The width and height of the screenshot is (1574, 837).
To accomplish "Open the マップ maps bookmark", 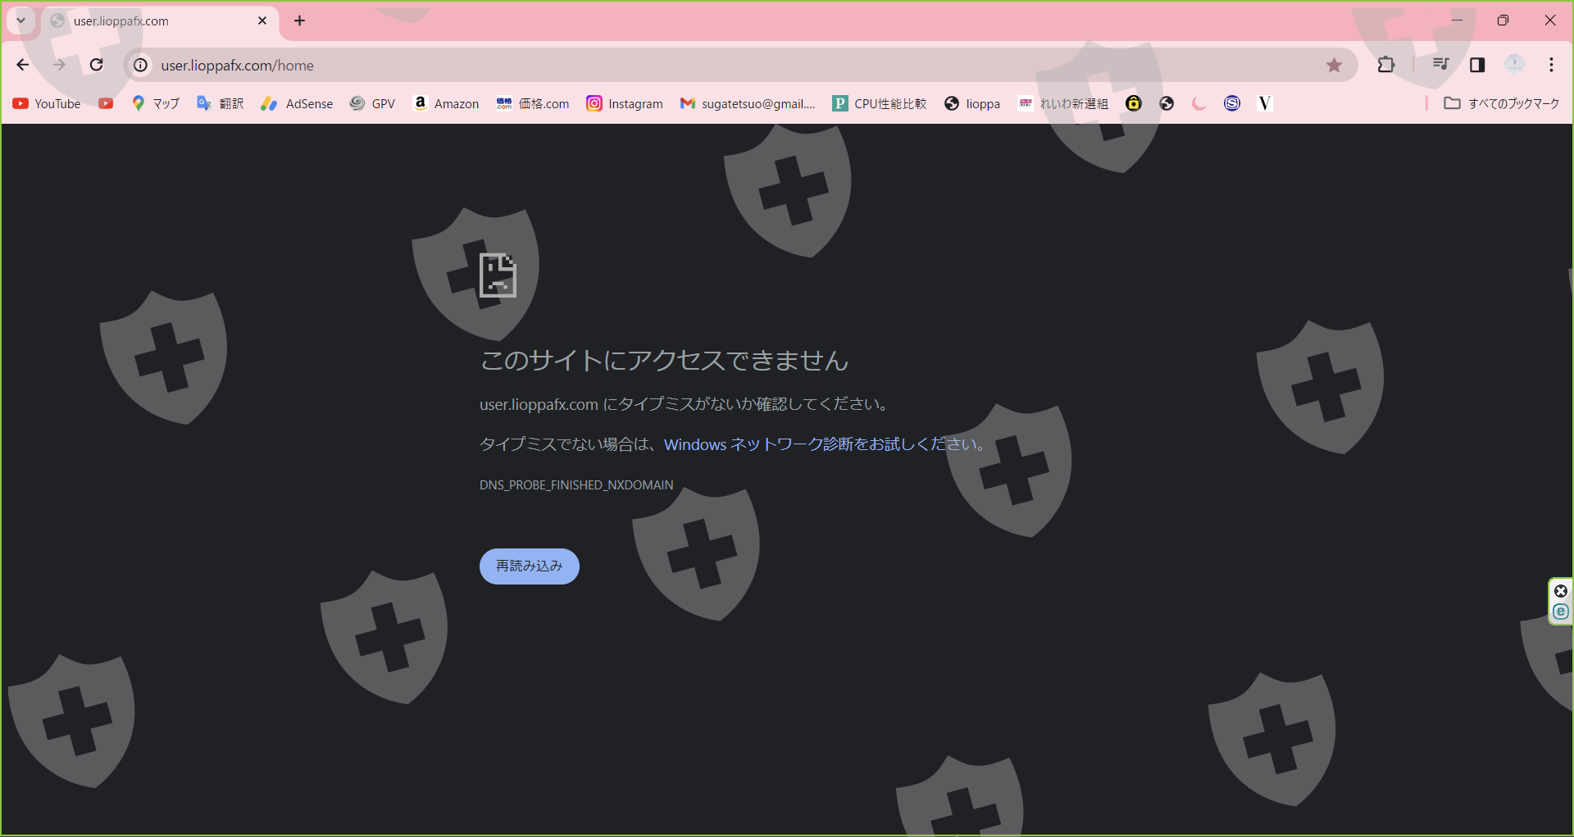I will [x=156, y=103].
